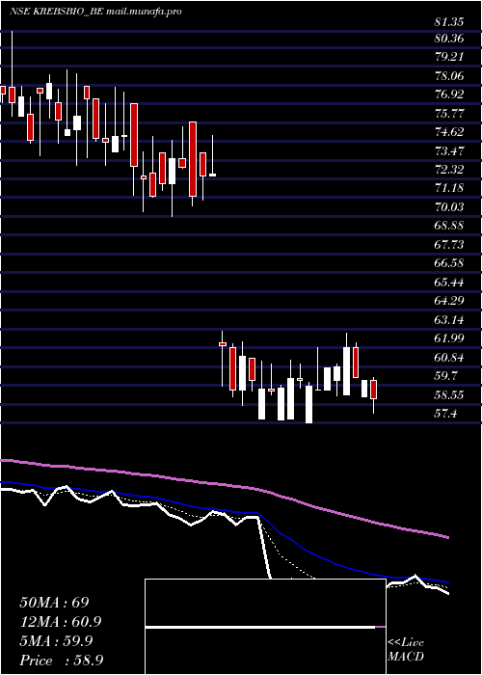
Task: Click the last red candlestick on the chart
Action: coord(374,390)
